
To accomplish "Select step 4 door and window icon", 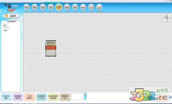I will [x=51, y=7].
